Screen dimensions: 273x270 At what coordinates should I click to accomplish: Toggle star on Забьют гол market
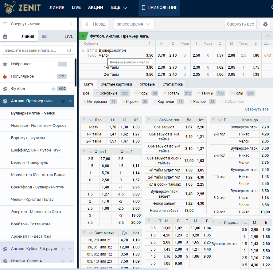[149, 119]
